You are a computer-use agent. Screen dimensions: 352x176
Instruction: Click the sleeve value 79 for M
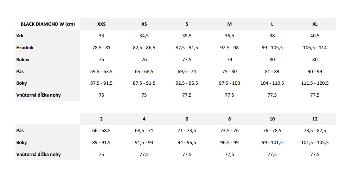click(x=229, y=59)
